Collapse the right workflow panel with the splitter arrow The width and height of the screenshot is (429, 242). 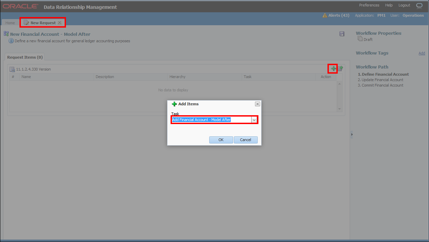pyautogui.click(x=352, y=135)
